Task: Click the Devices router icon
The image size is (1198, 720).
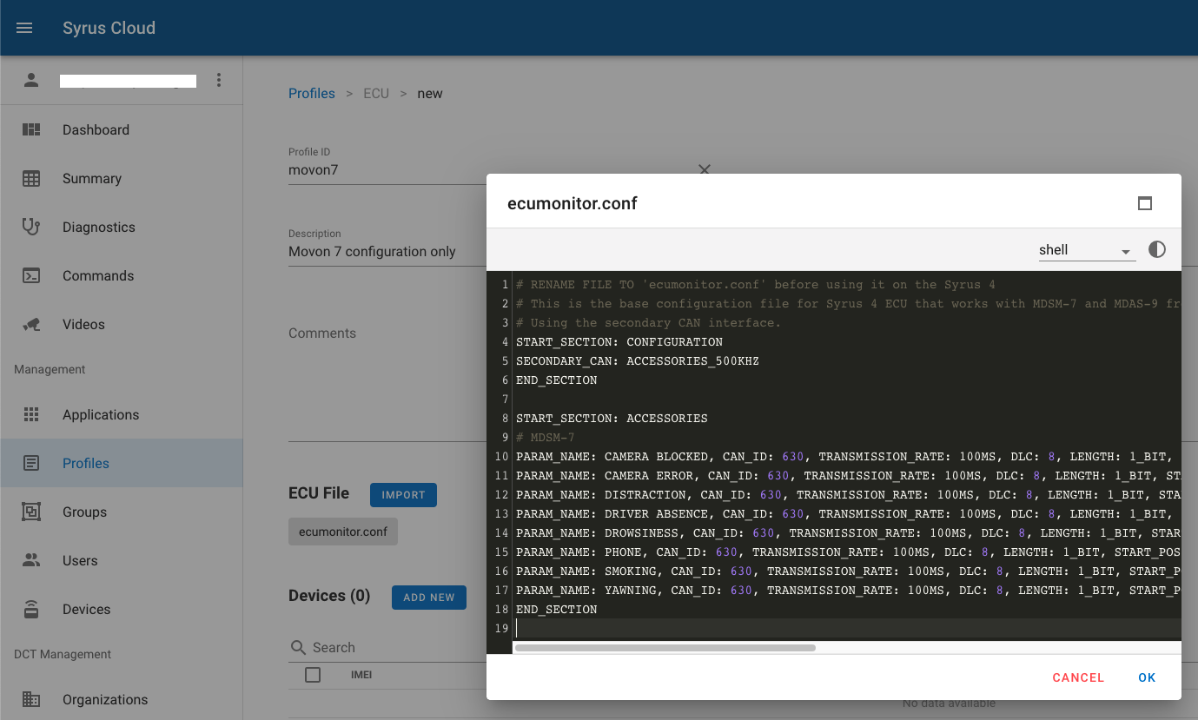Action: click(x=31, y=609)
